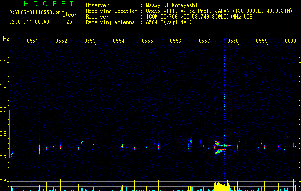Screen dimensions: 301x191
Task: Click the 1.0 kHz axis label
Action: pyautogui.click(x=4, y=86)
